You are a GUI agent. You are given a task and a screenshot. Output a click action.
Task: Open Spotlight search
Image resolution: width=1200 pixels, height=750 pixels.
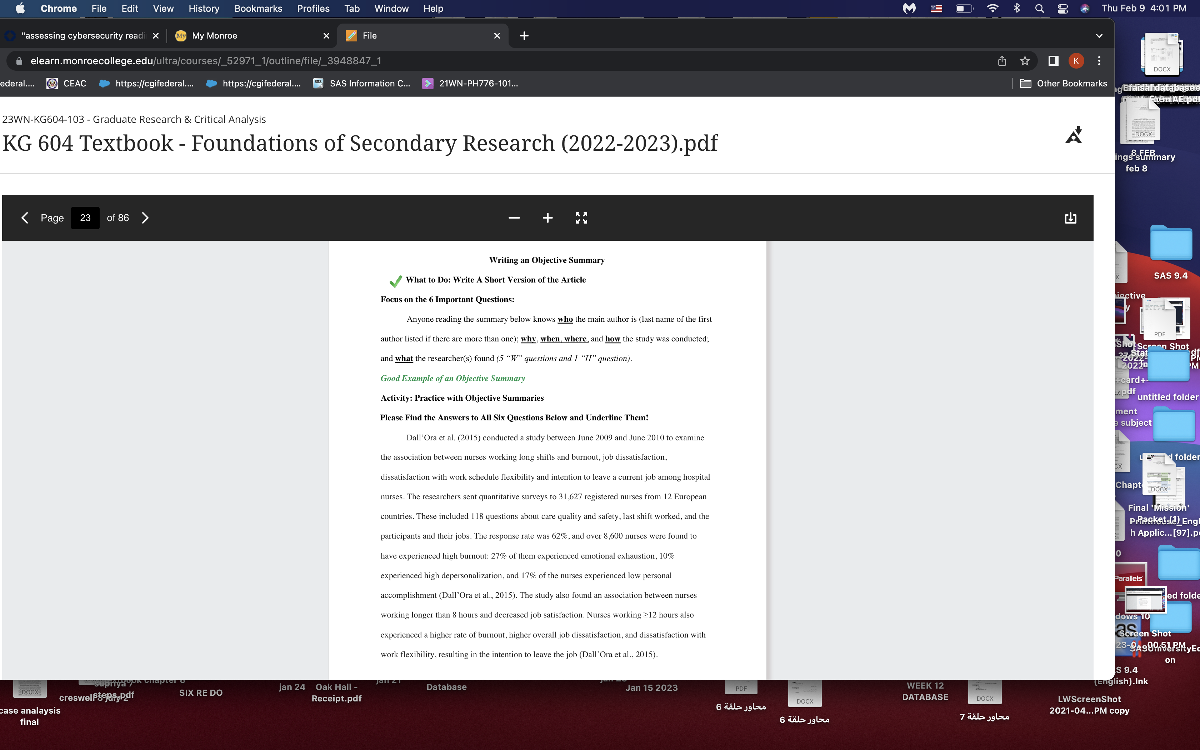tap(1039, 9)
